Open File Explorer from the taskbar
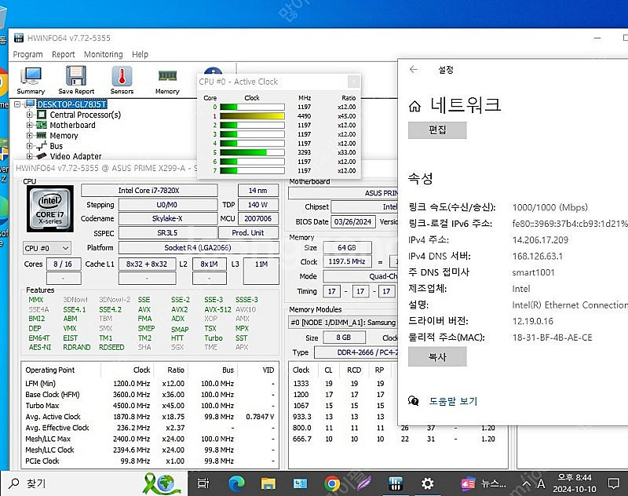 point(268,483)
